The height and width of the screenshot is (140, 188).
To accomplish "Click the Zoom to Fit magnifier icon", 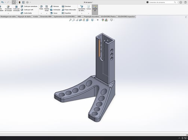I will 70,20.
